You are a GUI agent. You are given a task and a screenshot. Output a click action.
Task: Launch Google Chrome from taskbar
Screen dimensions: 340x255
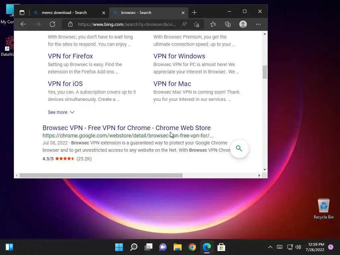click(192, 247)
